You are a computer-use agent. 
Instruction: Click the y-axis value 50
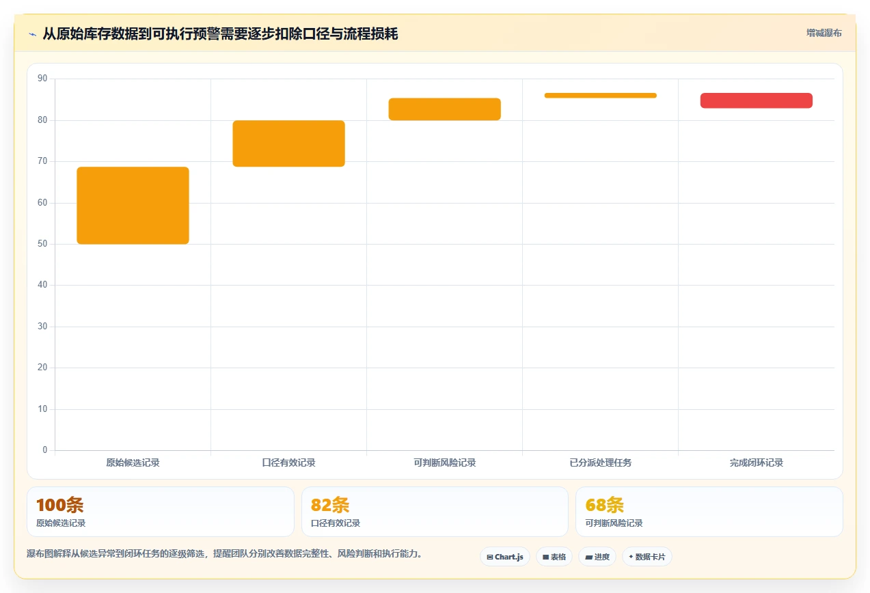42,244
